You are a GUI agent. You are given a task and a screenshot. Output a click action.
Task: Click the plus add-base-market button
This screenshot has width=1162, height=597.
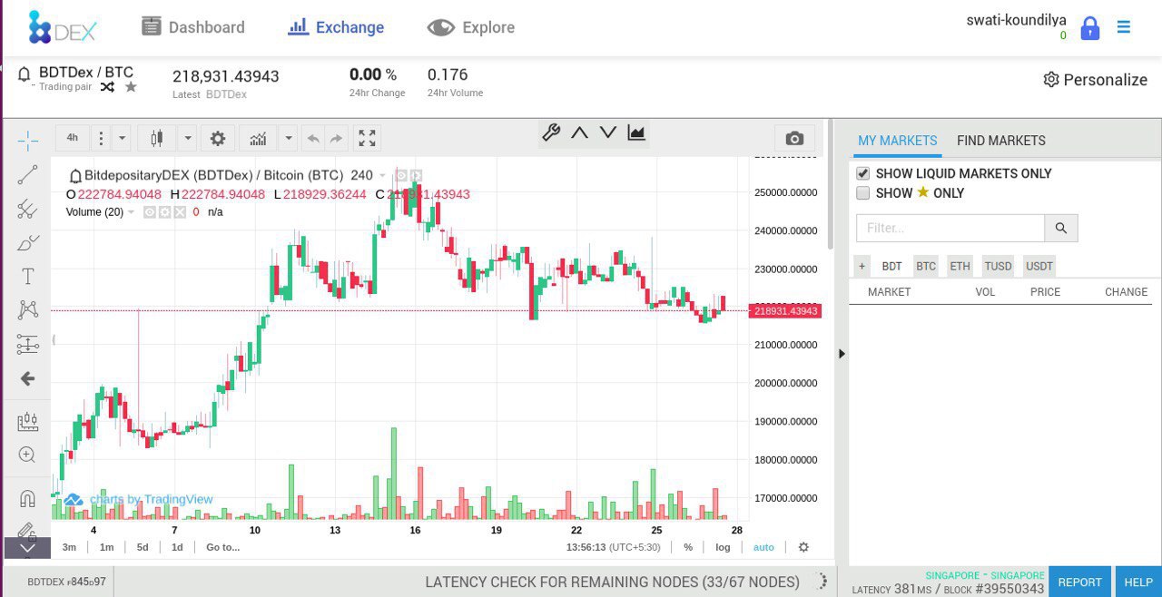pos(862,266)
